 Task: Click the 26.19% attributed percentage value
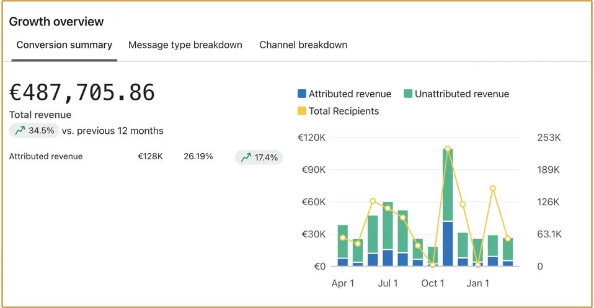198,156
